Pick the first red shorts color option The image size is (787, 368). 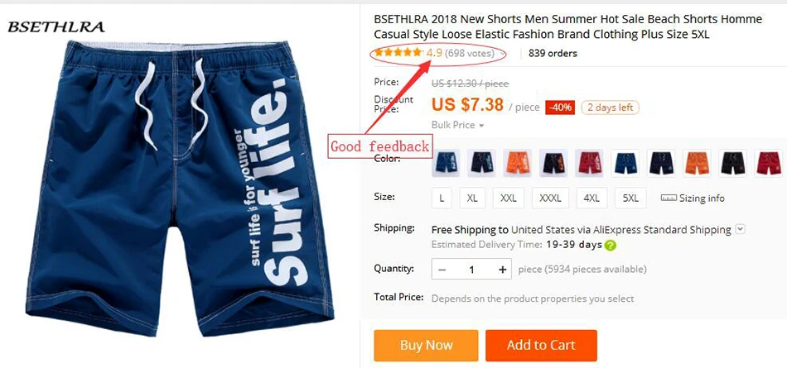(589, 163)
